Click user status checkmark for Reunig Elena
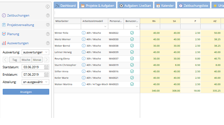 [132, 58]
